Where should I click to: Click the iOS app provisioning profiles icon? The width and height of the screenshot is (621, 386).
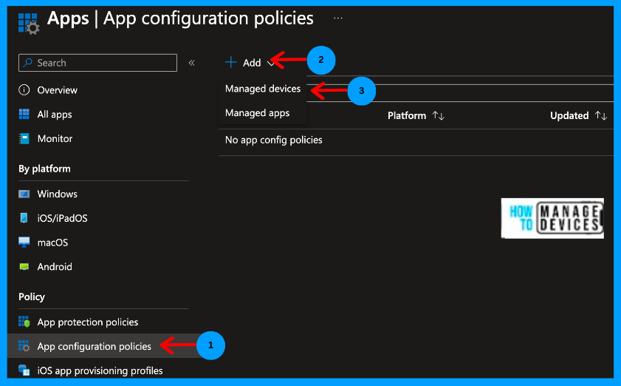click(x=24, y=370)
